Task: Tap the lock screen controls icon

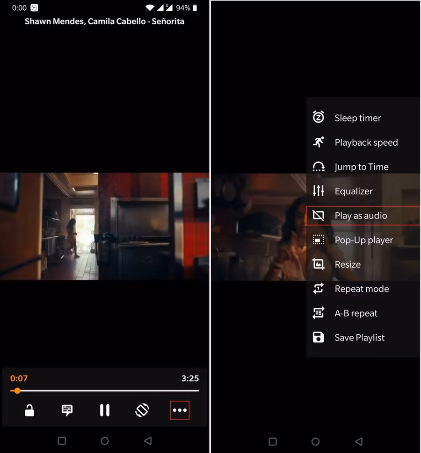Action: (x=29, y=411)
